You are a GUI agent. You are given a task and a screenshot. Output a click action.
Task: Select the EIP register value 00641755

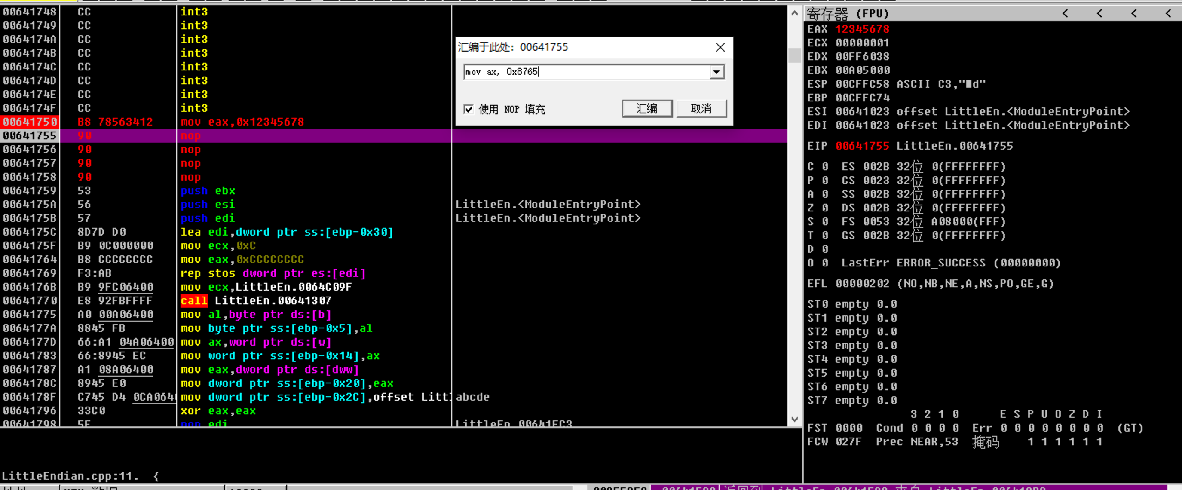coord(862,147)
